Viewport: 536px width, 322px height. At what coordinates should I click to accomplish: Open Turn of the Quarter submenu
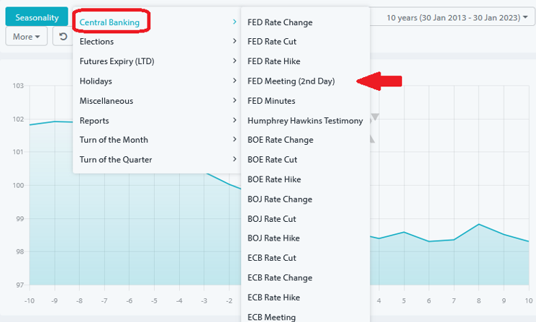tap(116, 159)
